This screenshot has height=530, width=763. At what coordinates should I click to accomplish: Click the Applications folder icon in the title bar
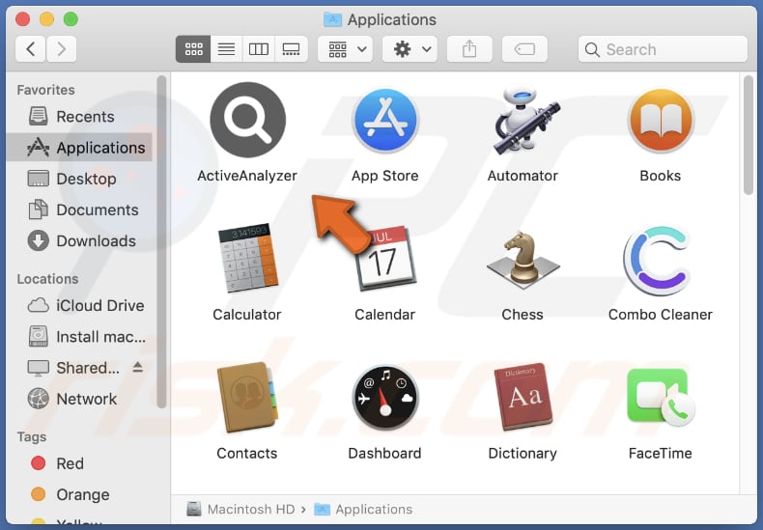point(333,19)
